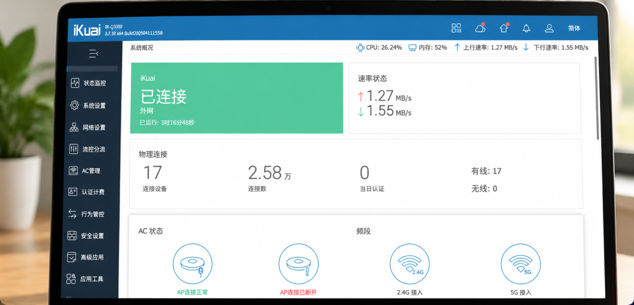Click the 2.4G wifi band icon
The height and width of the screenshot is (305, 634).
410,264
